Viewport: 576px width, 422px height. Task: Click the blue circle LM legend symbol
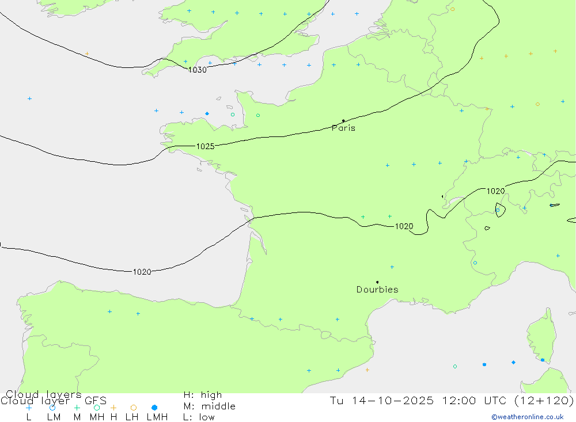[52, 408]
